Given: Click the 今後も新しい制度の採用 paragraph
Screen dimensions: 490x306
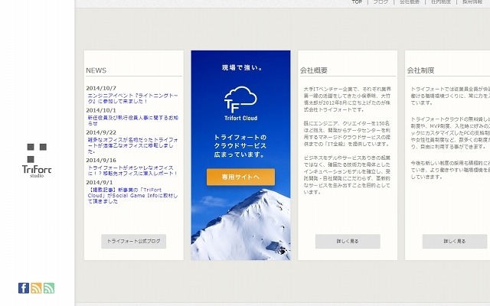Looking at the screenshot, I should tap(450, 170).
